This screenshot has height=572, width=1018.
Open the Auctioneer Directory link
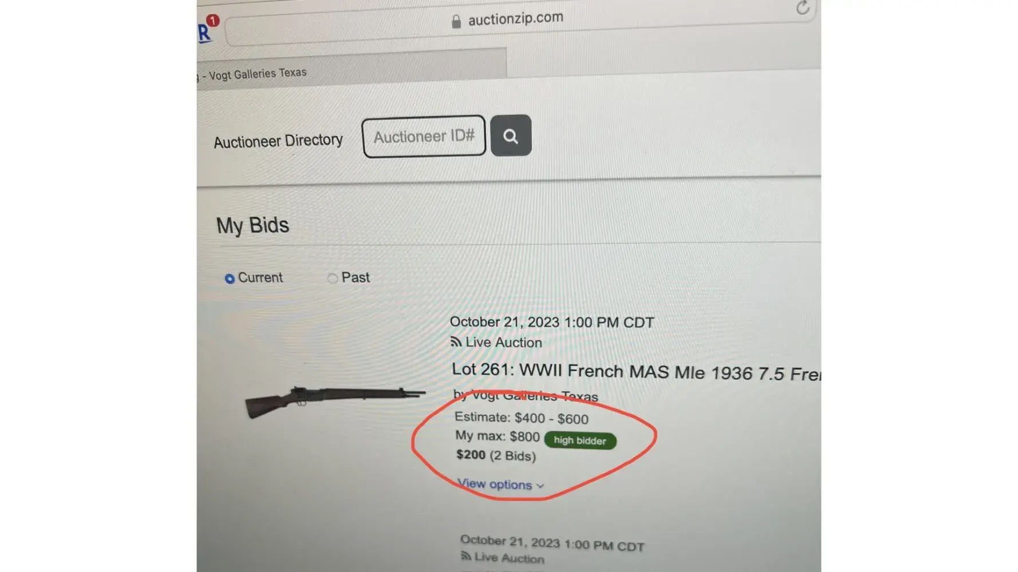click(278, 141)
